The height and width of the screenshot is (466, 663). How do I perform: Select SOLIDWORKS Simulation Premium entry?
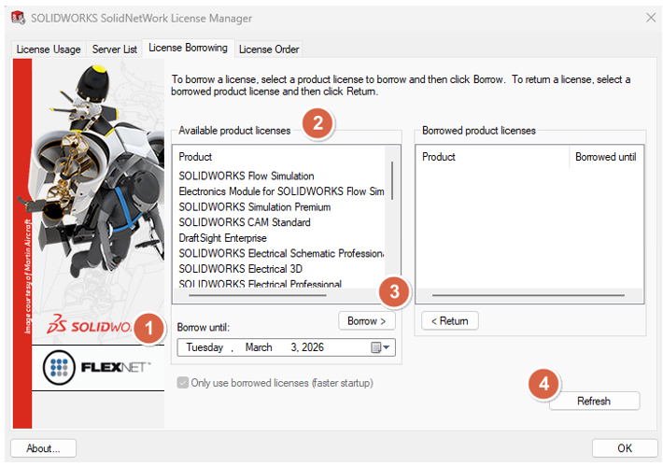(254, 206)
